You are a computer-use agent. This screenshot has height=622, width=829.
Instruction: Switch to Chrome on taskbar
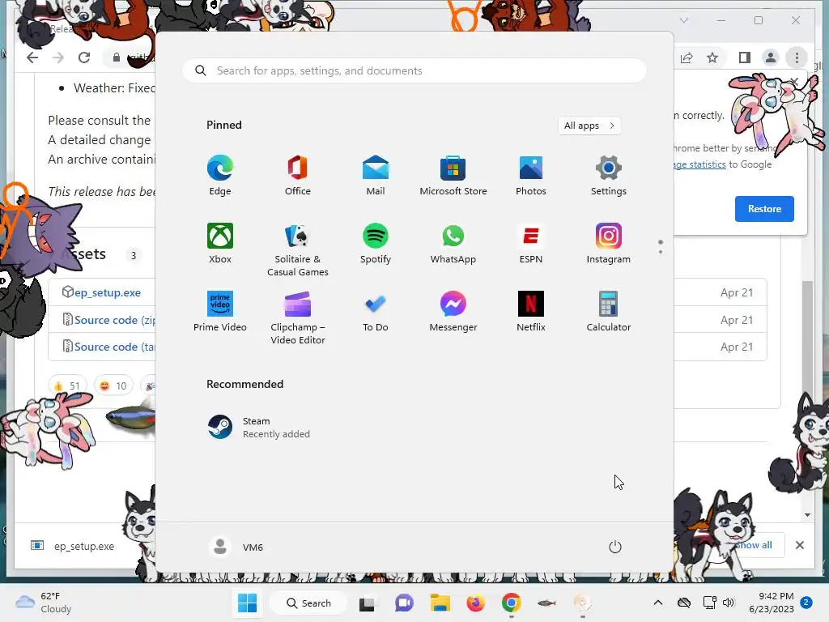tap(512, 603)
